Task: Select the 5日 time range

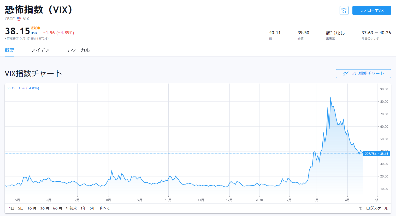Action: [x=21, y=208]
